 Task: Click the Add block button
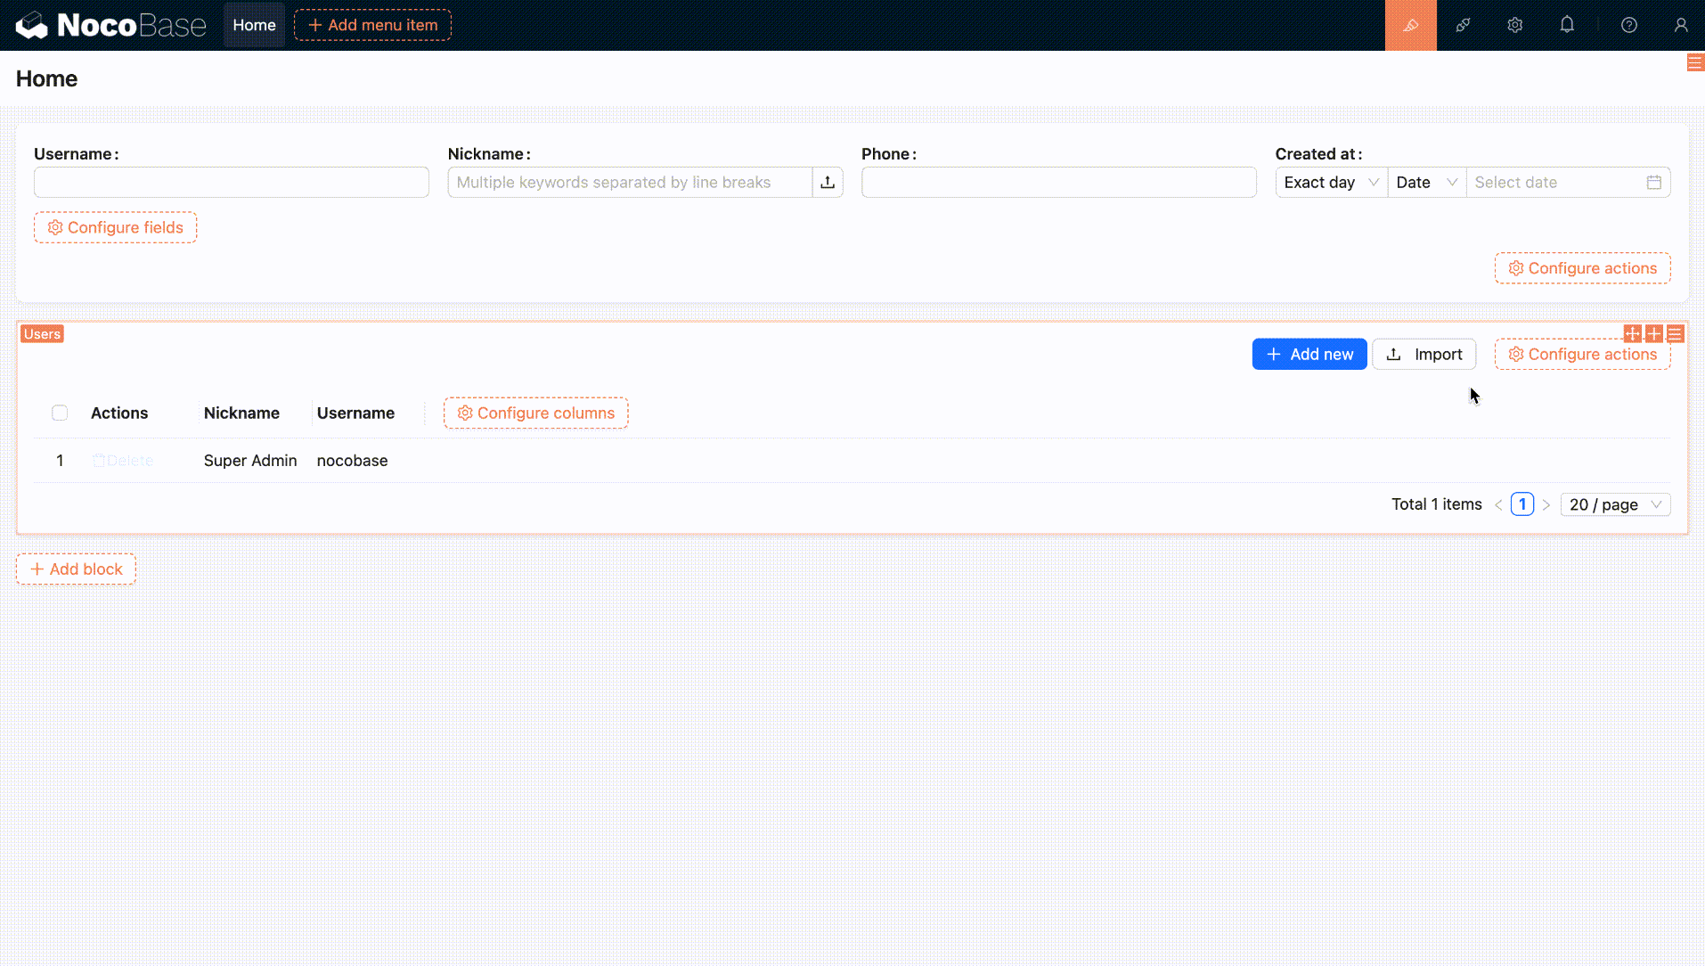(x=76, y=569)
